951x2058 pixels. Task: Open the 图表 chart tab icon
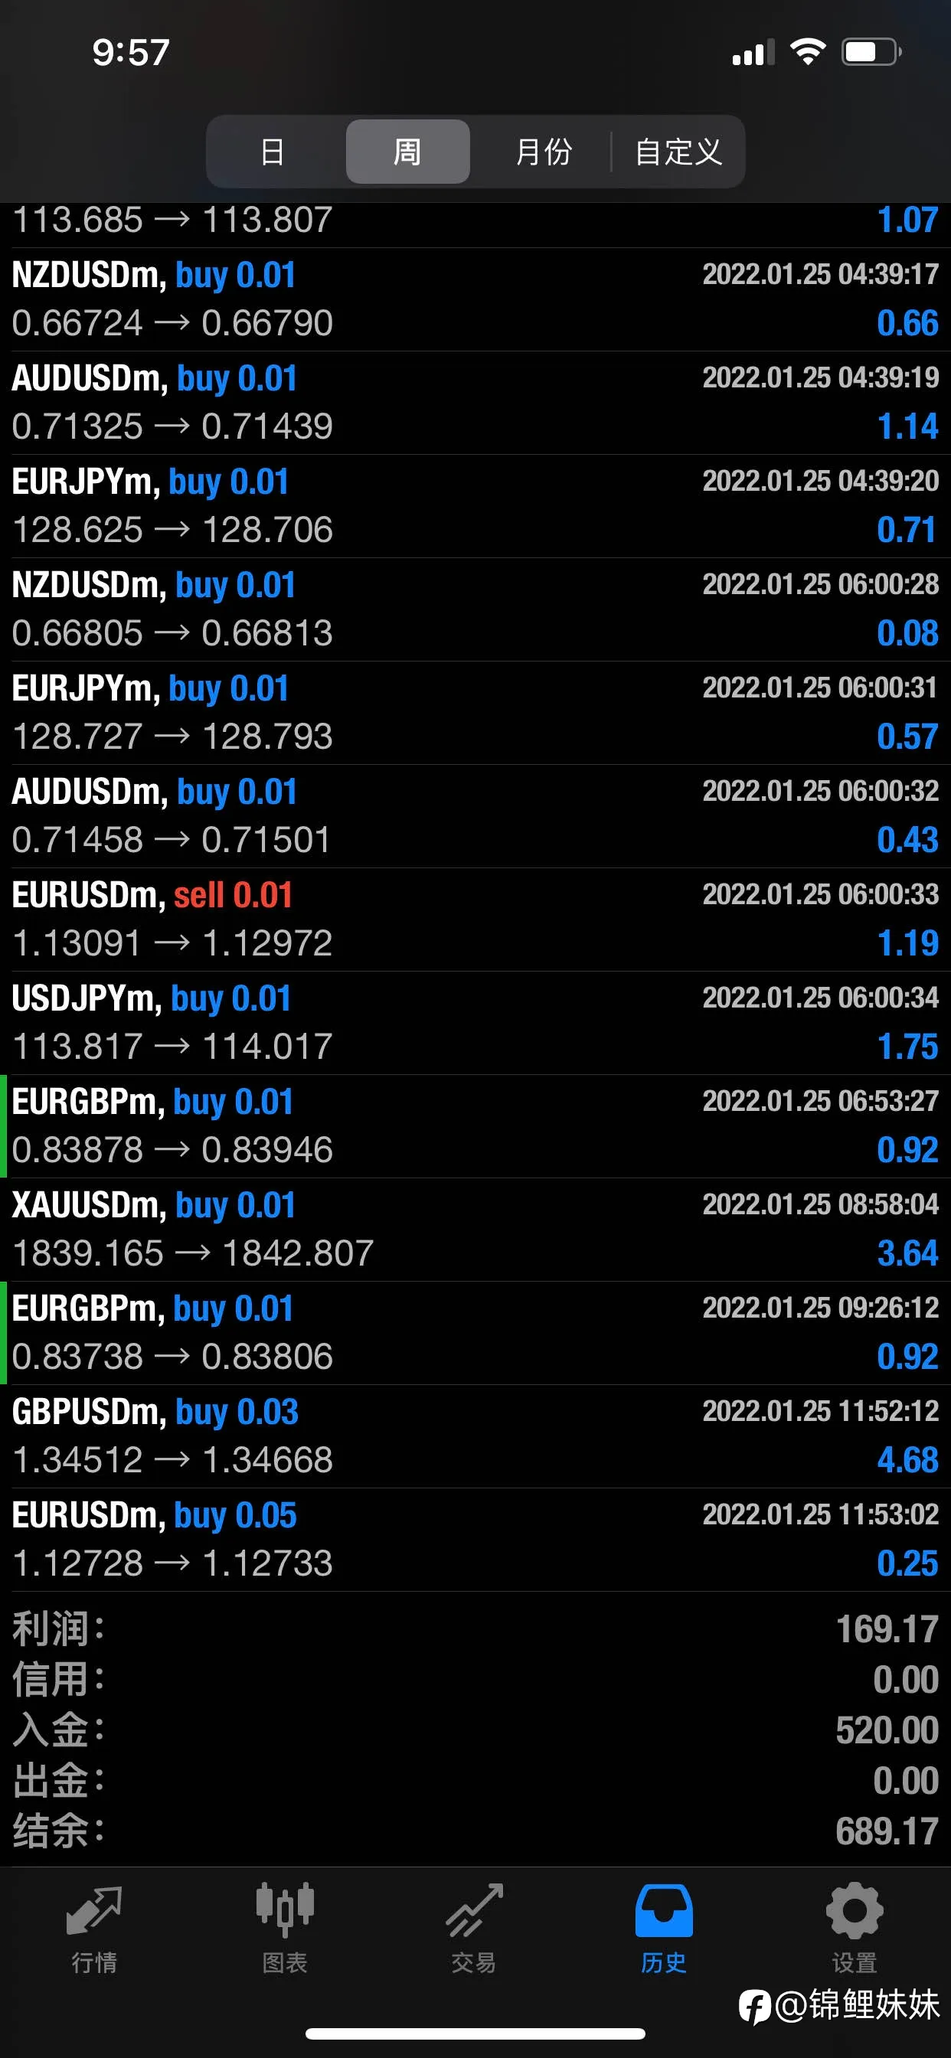tap(285, 1910)
